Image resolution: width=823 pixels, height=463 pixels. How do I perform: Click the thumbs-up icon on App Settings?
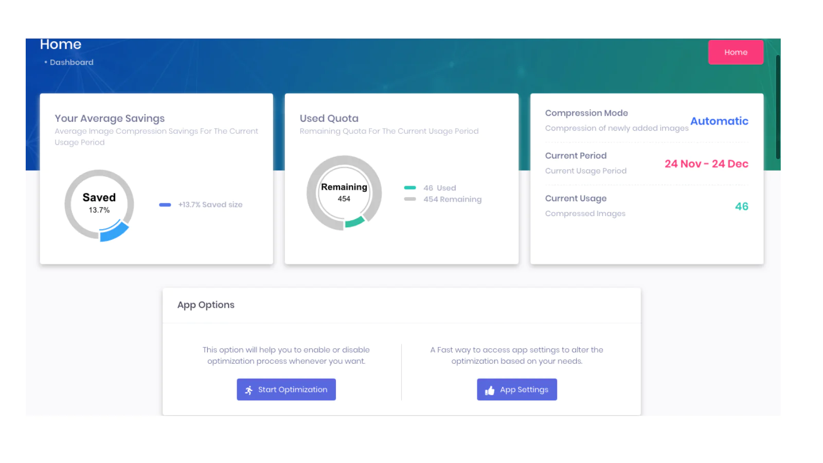(490, 390)
